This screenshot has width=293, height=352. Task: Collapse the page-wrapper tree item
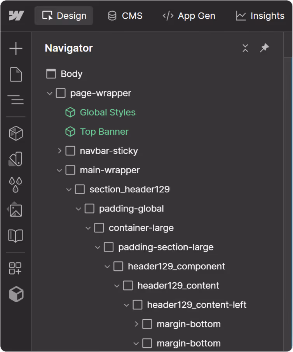(x=49, y=93)
